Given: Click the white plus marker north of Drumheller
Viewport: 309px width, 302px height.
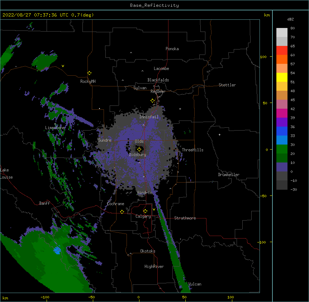Looking at the screenshot, I should [219, 135].
